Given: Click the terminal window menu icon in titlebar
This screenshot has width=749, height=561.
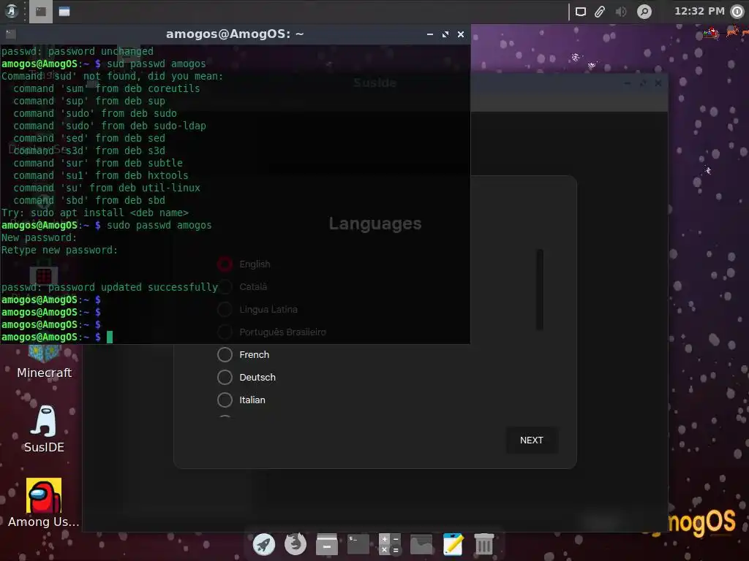Looking at the screenshot, I should (10, 34).
